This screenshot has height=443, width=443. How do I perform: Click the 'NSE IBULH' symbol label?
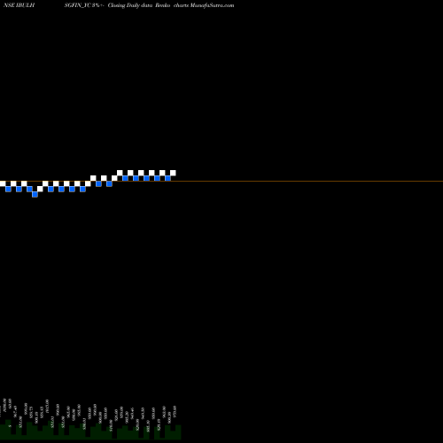[x=19, y=5]
